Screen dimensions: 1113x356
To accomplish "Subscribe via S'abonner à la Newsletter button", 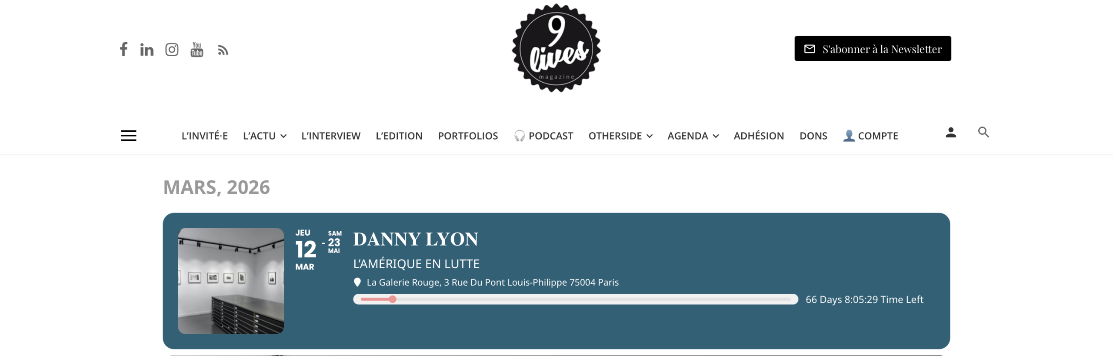I will (873, 49).
